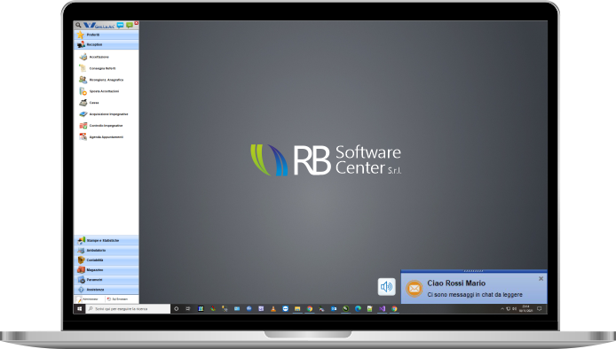Screen dimensions: 616x349
Task: Toggle the speaker sound button
Action: click(387, 287)
